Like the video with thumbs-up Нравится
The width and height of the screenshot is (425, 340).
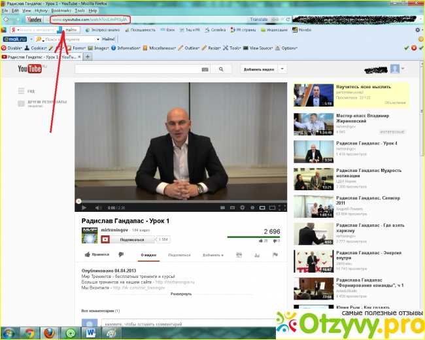pos(97,254)
